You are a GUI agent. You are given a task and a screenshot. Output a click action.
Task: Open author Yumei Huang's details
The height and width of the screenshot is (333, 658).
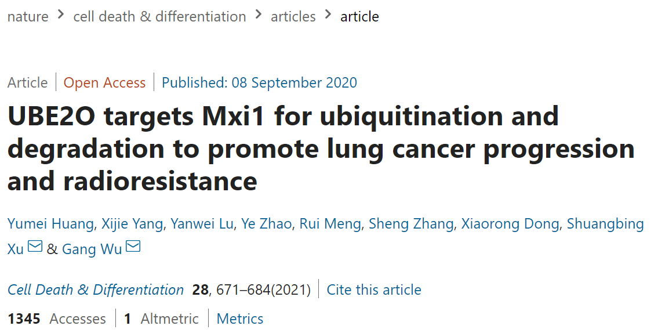[50, 224]
